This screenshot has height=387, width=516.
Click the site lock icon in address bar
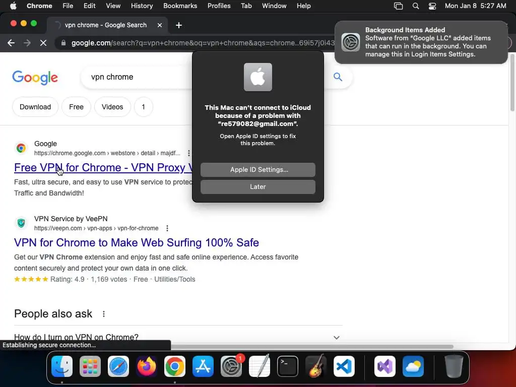click(x=63, y=43)
